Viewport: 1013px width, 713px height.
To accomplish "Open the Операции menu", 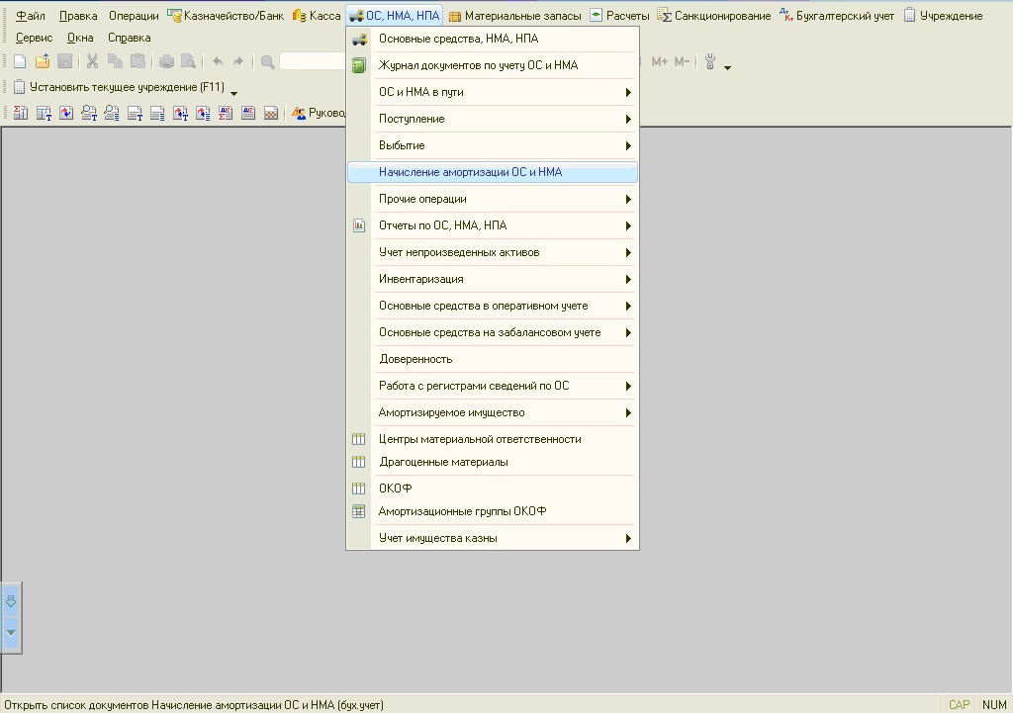I will point(134,16).
